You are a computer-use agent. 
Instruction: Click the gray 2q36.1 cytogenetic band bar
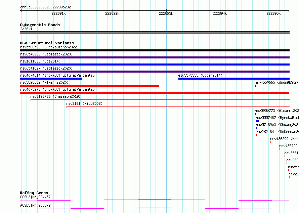tap(155, 33)
